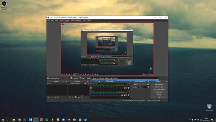Click Start Recording button

pyautogui.click(x=159, y=87)
